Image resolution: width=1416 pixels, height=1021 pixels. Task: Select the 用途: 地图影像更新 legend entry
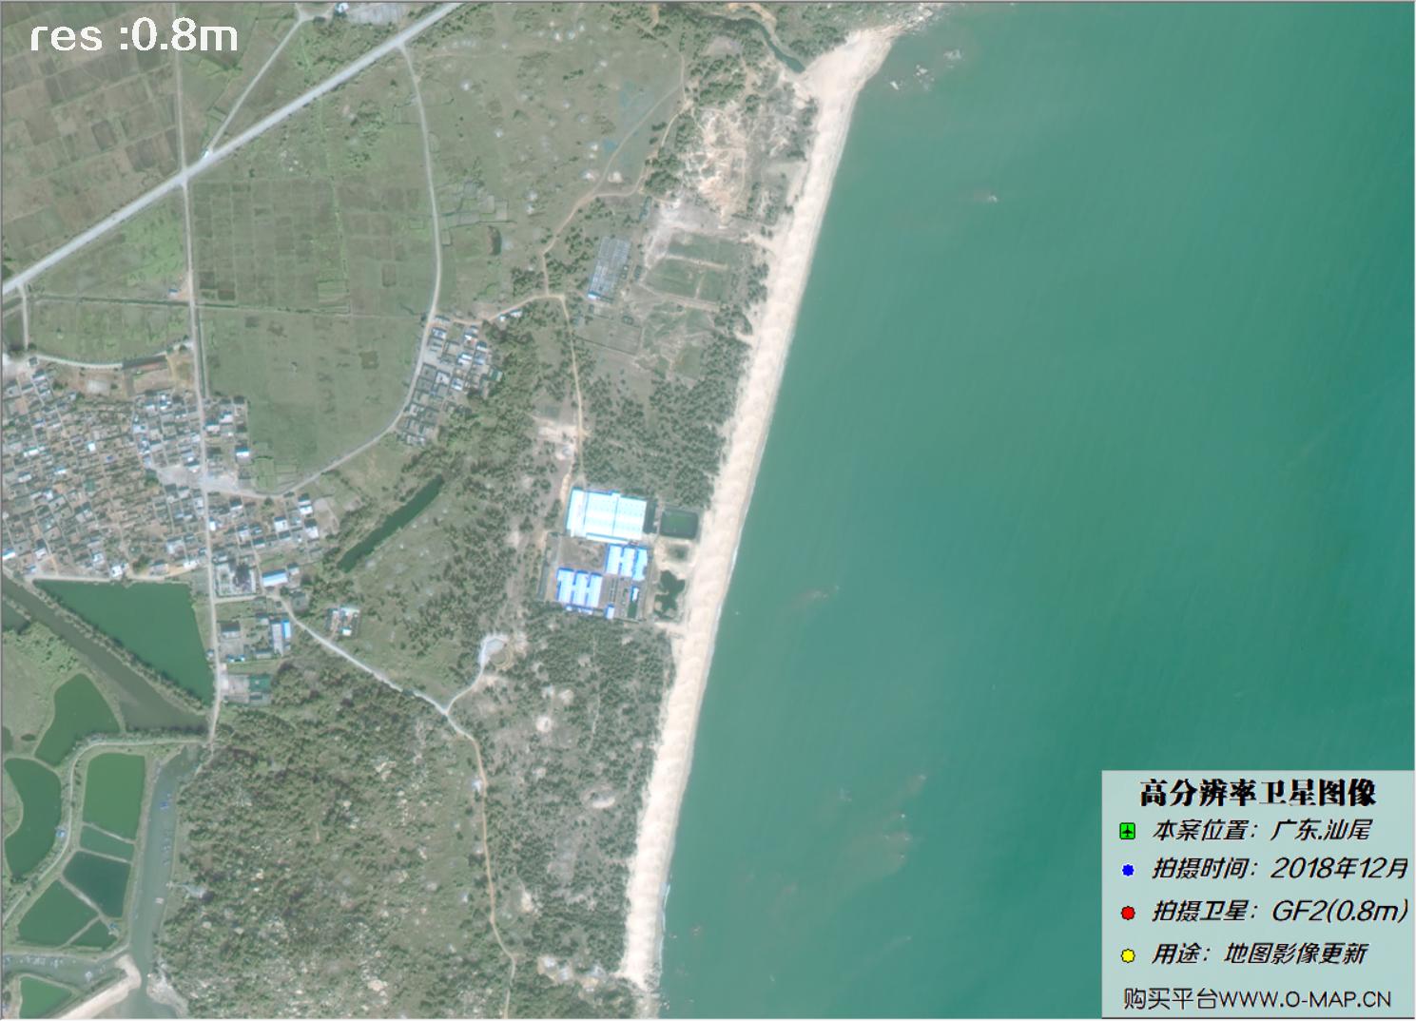(1259, 954)
